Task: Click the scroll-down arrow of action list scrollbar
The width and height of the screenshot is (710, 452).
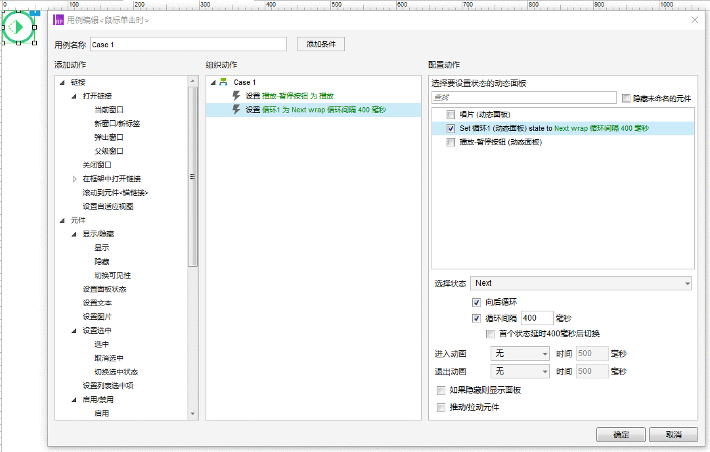Action: pos(192,413)
